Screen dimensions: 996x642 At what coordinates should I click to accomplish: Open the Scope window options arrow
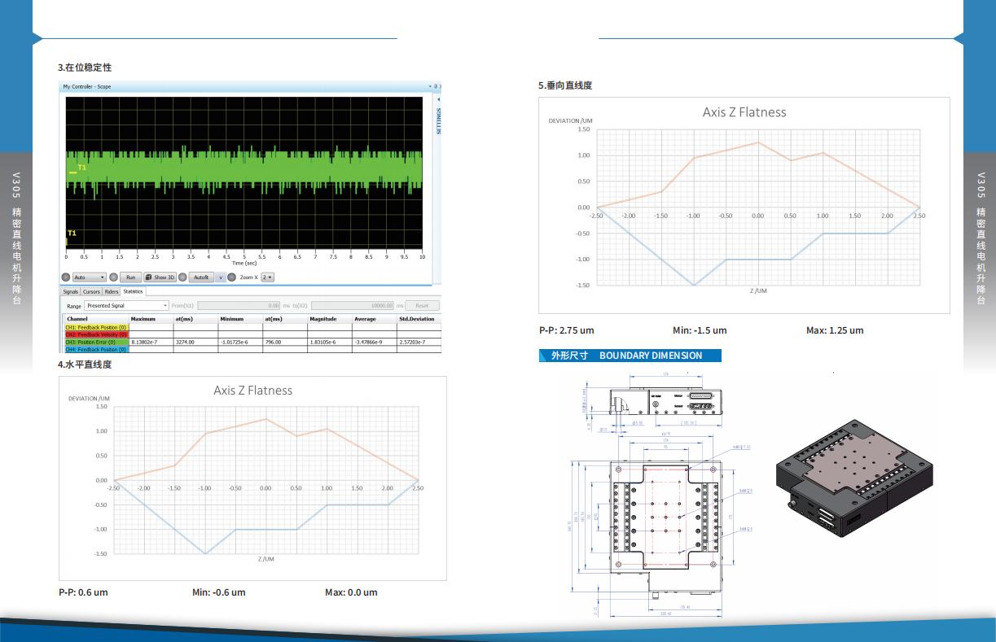click(430, 86)
